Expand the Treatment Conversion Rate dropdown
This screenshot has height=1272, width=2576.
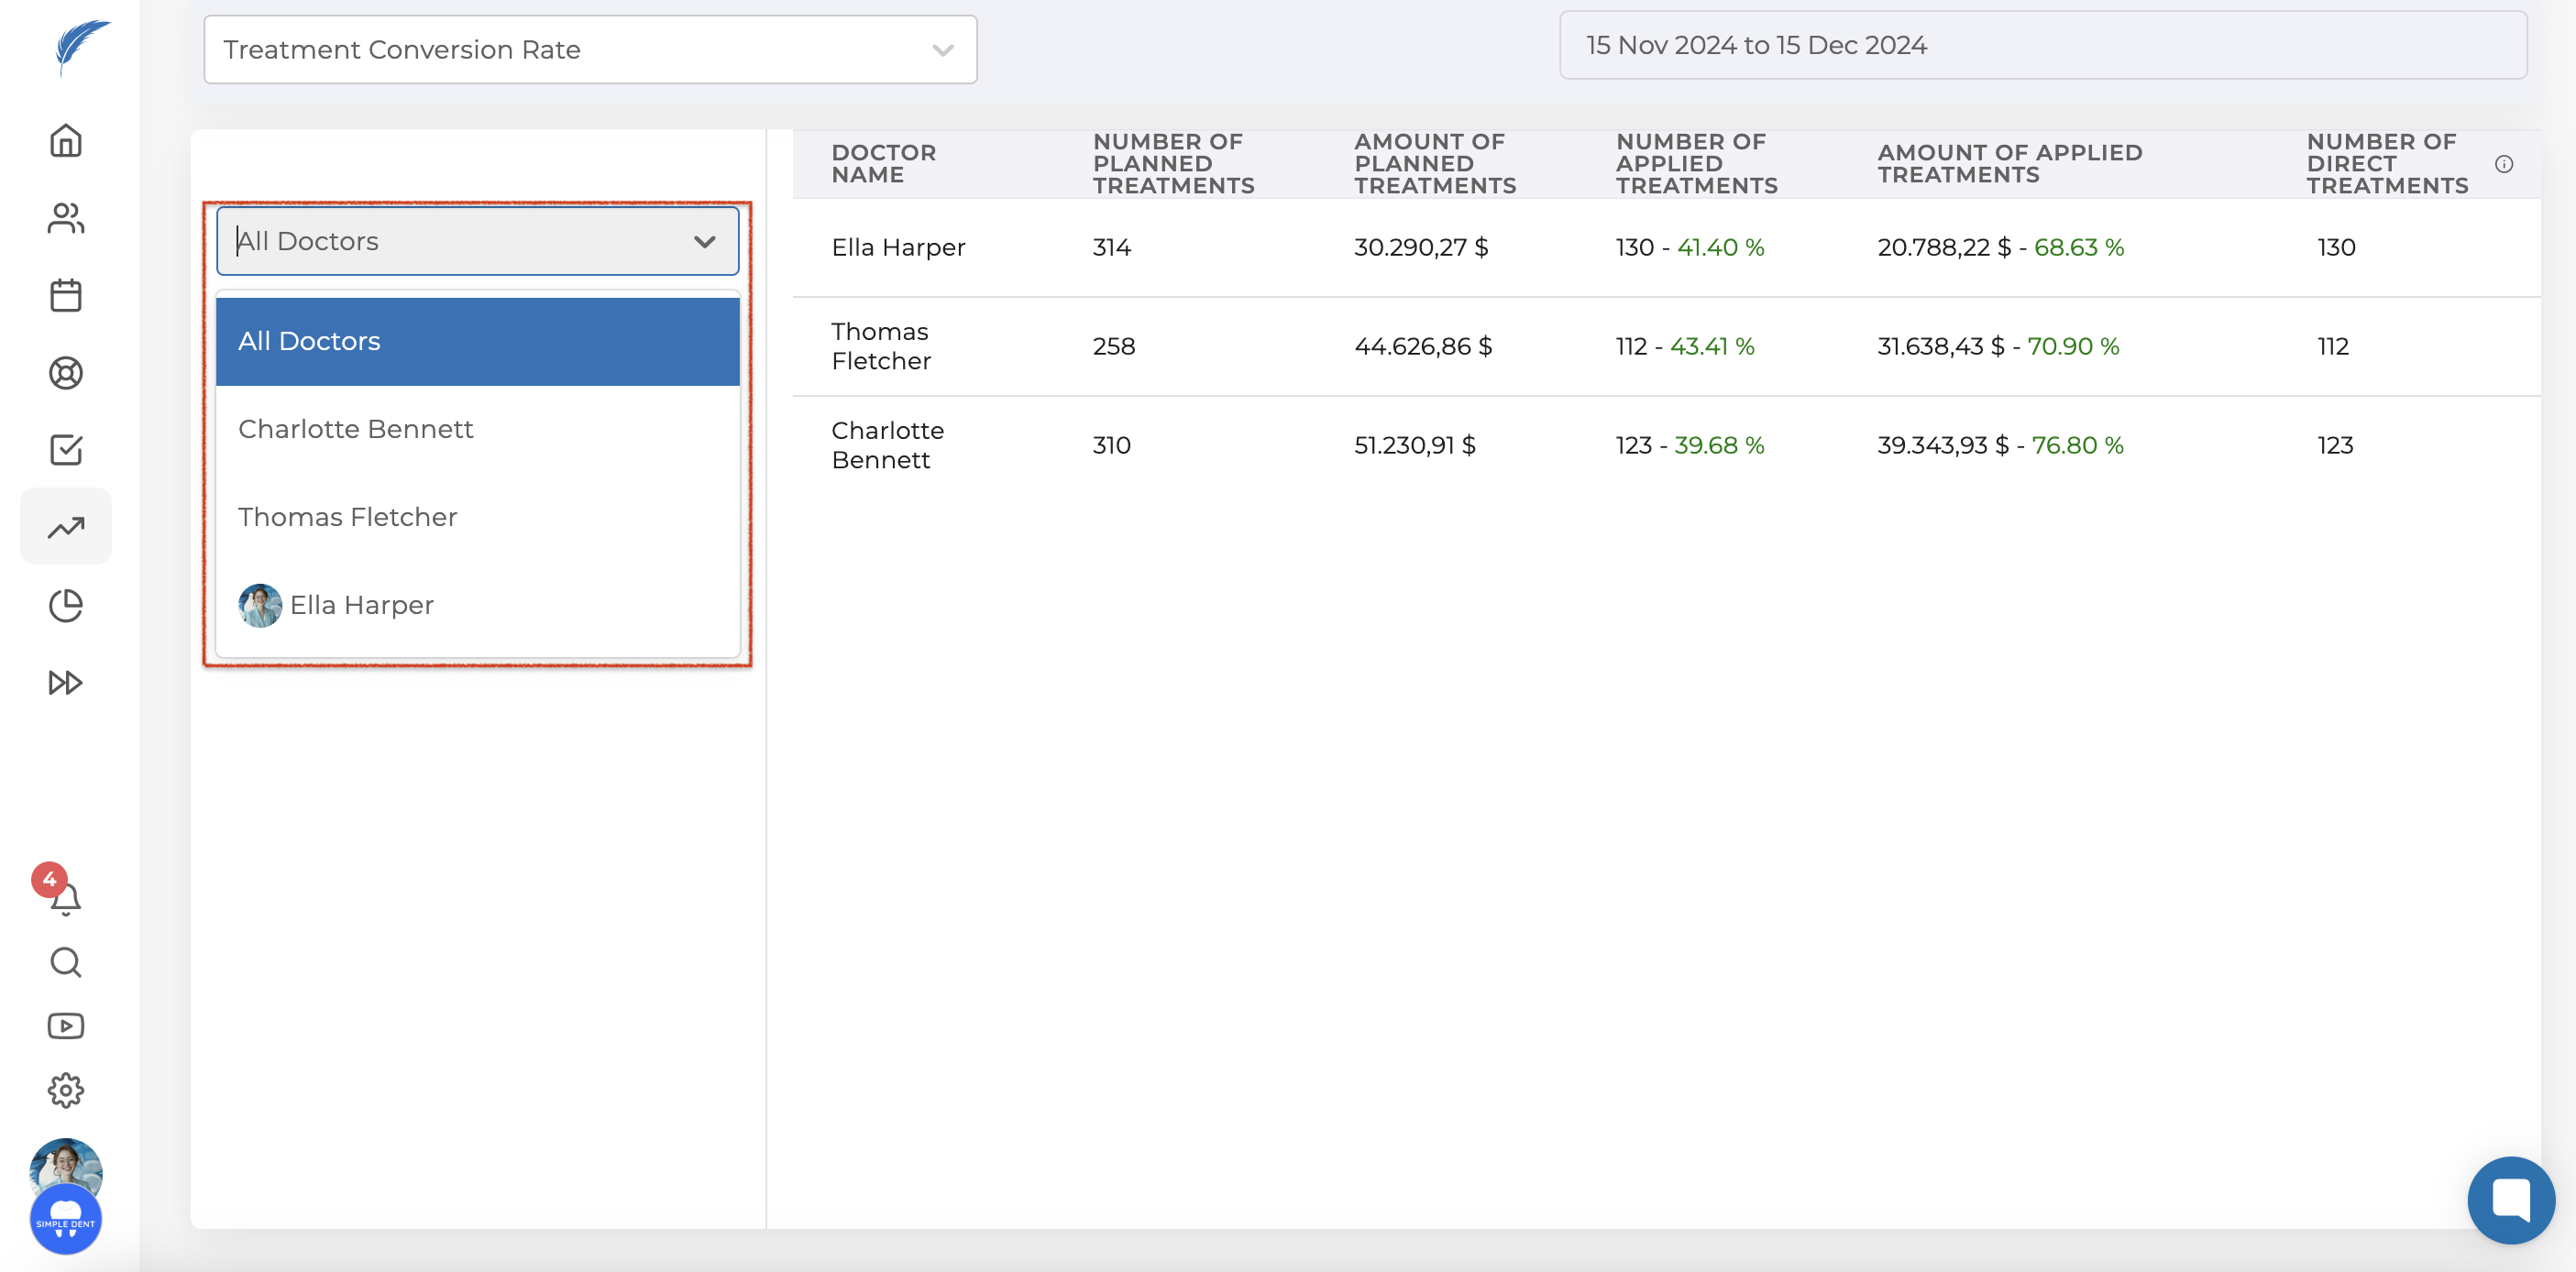pos(590,50)
